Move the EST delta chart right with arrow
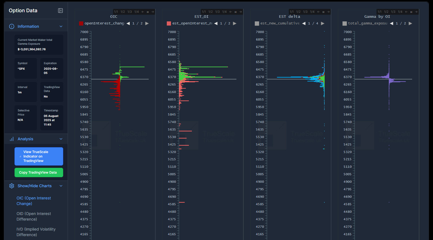Screen dimensions: 433x240 pyautogui.click(x=328, y=12)
